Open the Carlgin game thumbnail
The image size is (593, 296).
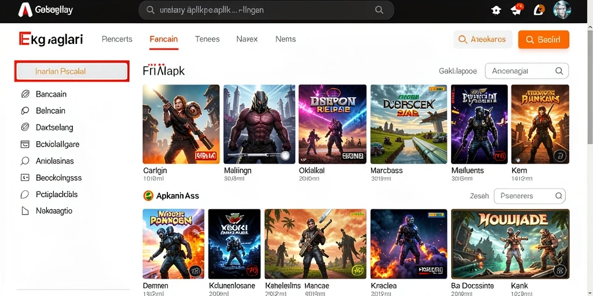[181, 124]
